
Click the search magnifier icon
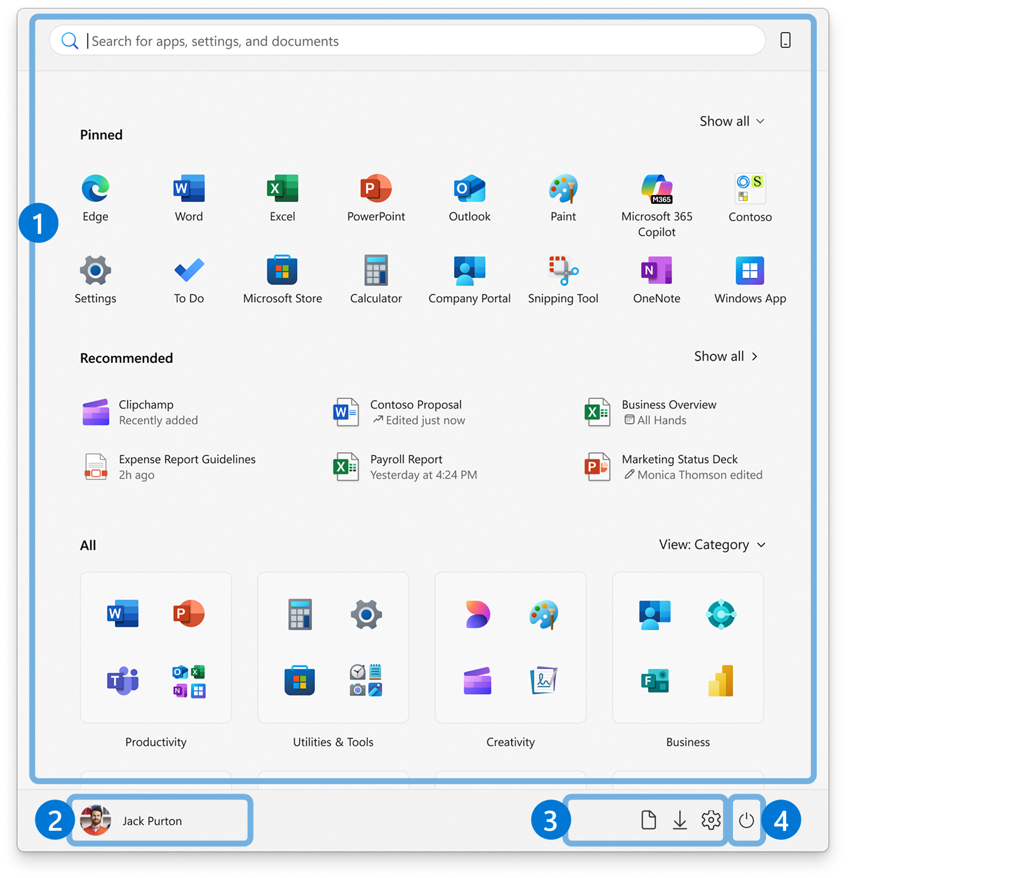point(70,41)
